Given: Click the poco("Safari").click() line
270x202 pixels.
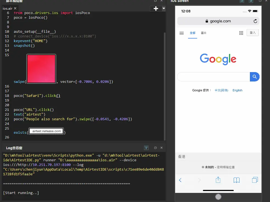Looking at the screenshot, I should coord(37,96).
